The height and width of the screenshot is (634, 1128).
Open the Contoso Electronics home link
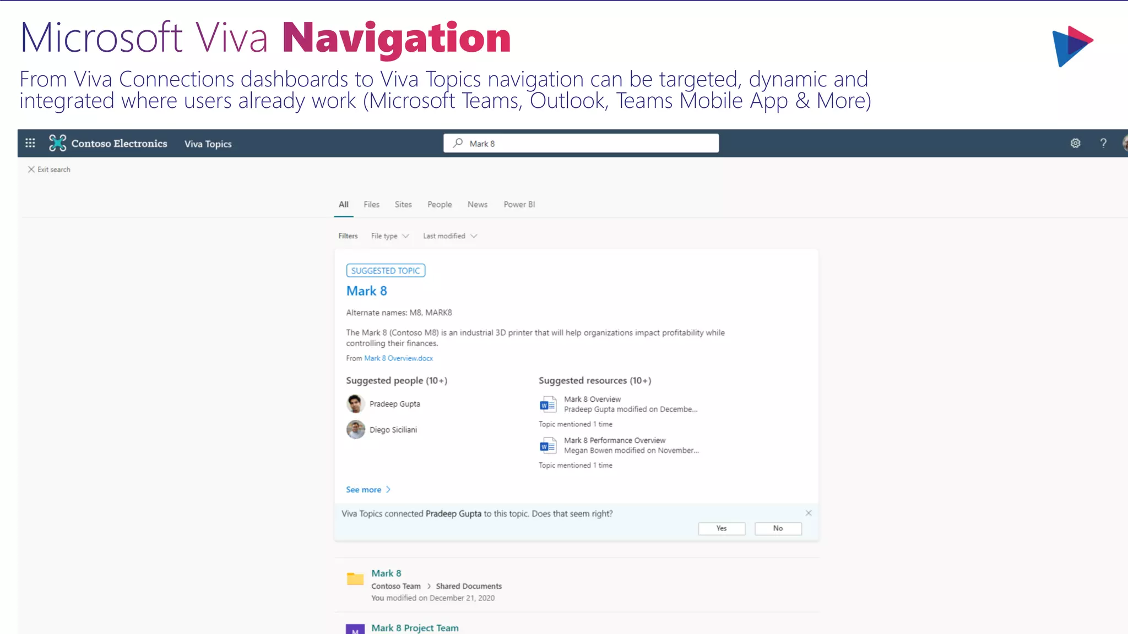[119, 143]
